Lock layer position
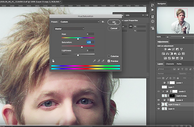Image resolution: width=194 pixels, height=127 pixels. tap(170, 78)
